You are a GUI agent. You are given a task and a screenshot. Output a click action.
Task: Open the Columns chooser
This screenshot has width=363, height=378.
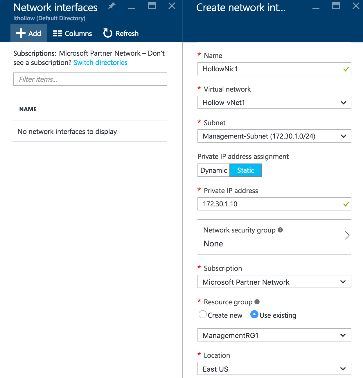(x=72, y=33)
